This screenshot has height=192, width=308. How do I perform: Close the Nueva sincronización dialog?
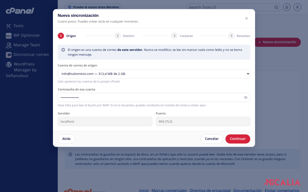246,18
